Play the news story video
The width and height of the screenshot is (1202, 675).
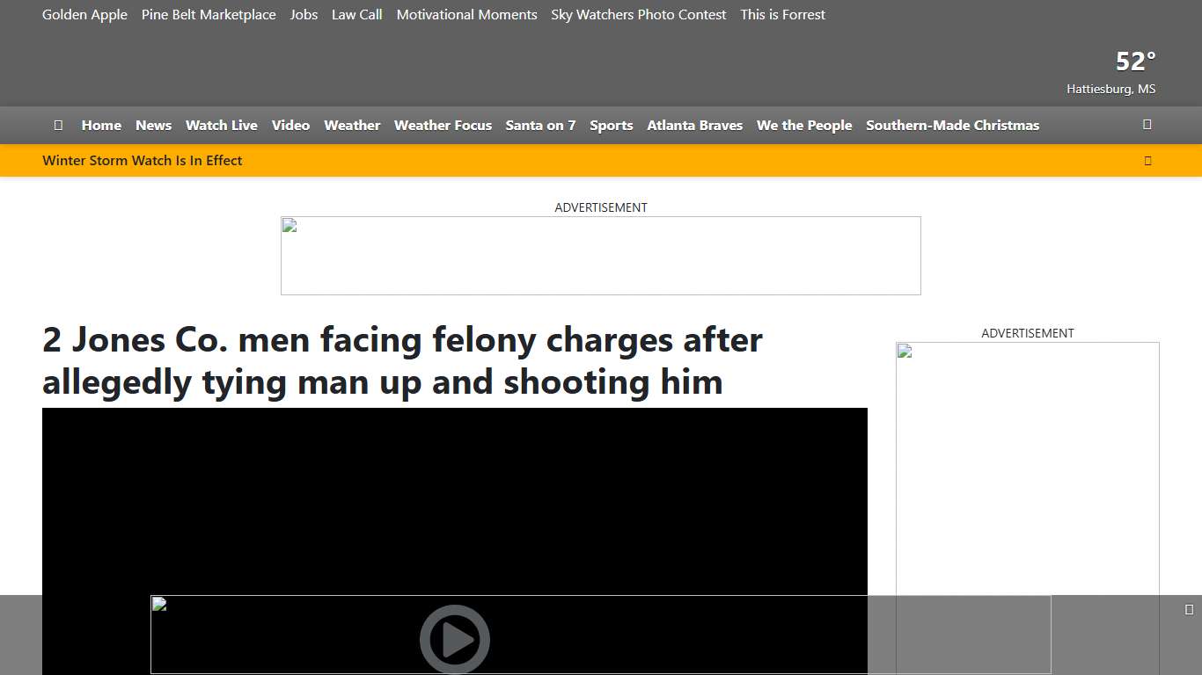(x=454, y=639)
